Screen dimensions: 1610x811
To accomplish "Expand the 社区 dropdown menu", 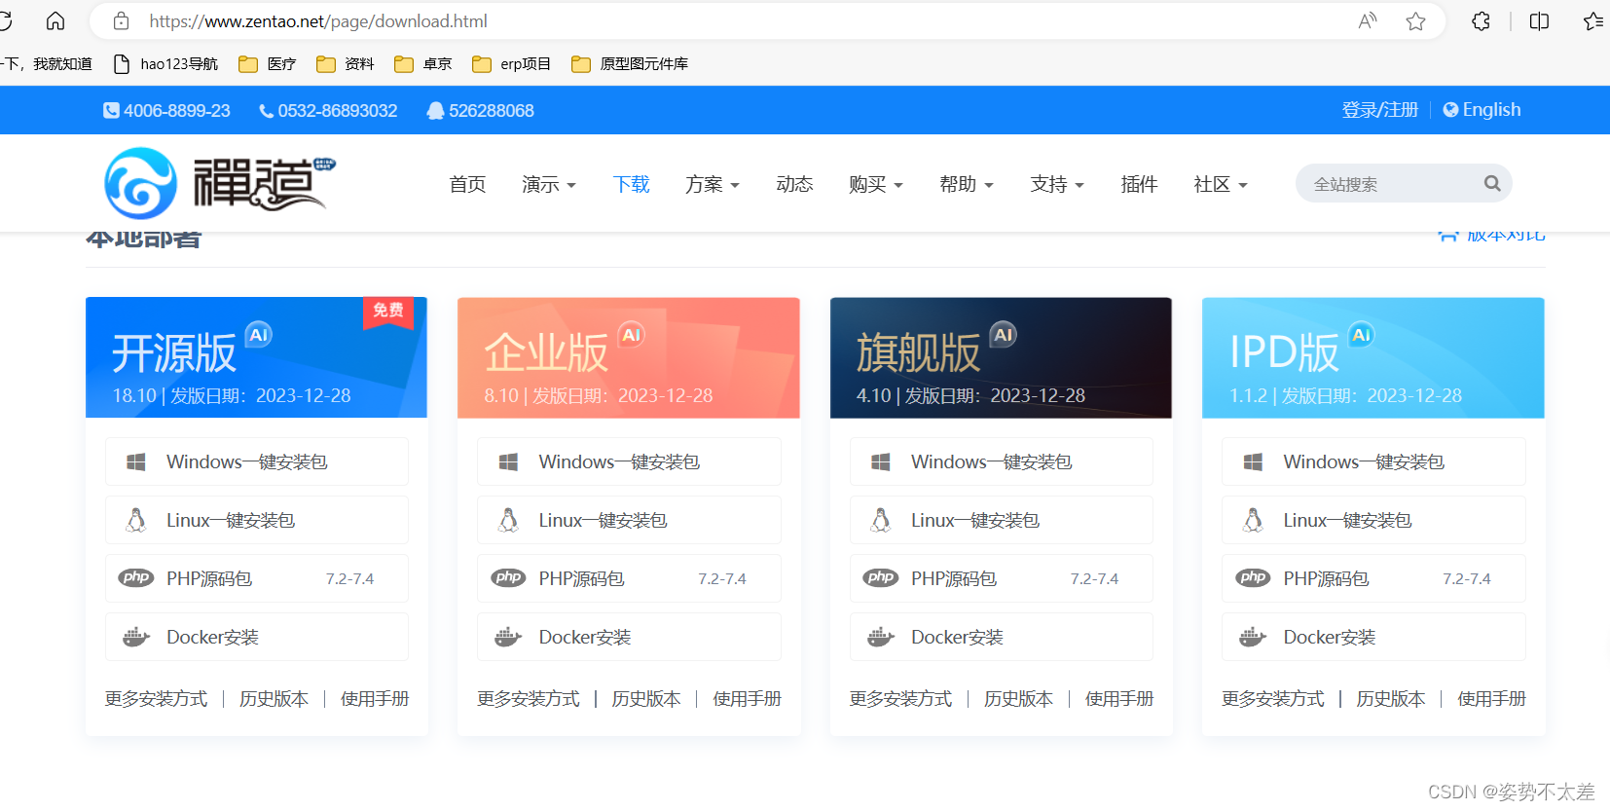I will [x=1221, y=184].
